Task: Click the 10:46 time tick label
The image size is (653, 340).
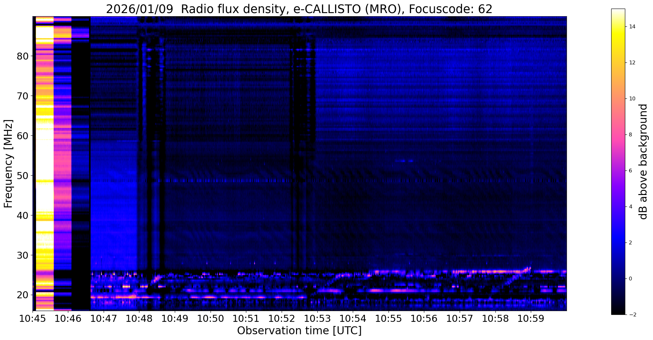Action: [x=68, y=319]
